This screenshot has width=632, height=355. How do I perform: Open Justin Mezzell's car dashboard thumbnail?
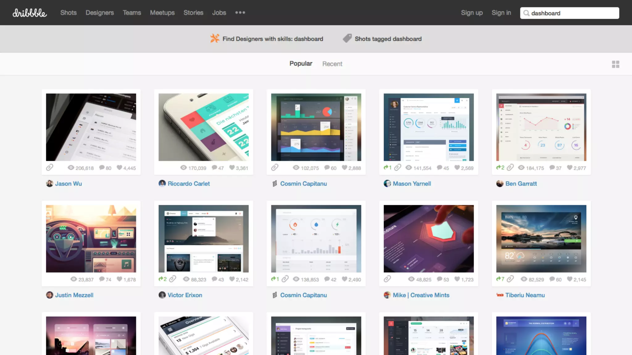91,239
